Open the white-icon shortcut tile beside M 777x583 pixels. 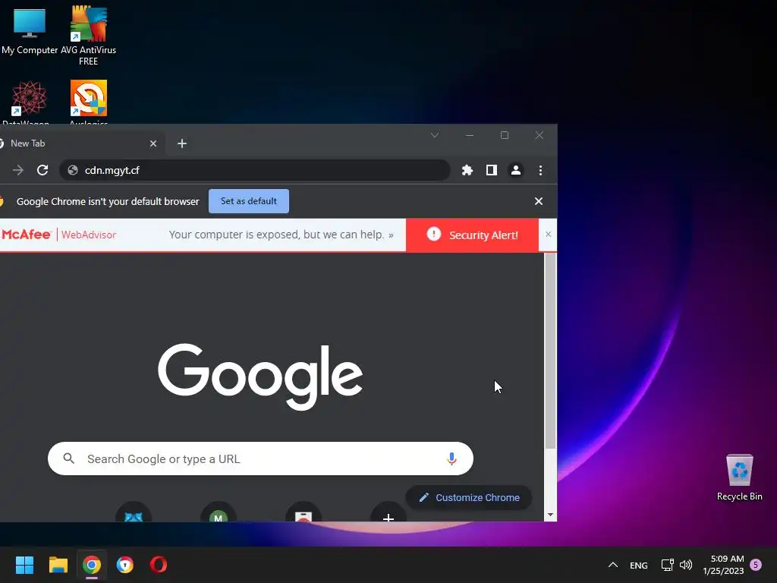(304, 514)
